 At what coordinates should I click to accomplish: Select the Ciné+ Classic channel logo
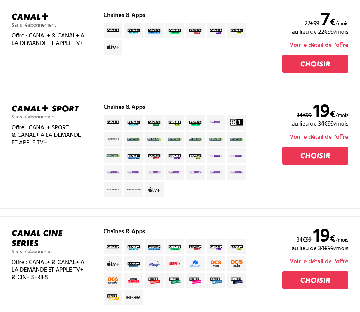coord(237,280)
